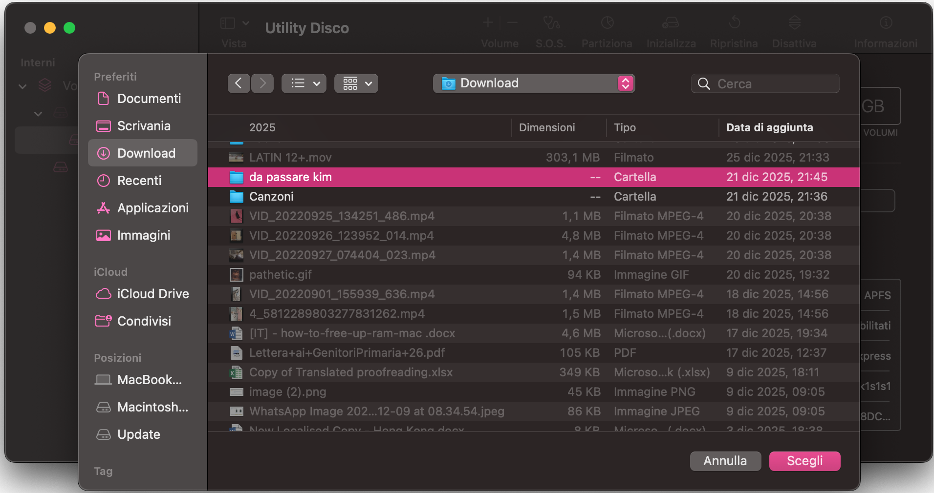Click the Canzoni folder icon

pyautogui.click(x=237, y=197)
